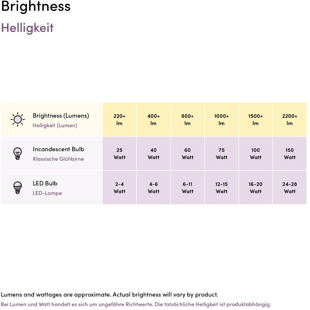This screenshot has width=310, height=310.
Task: Select the 800+ lm brightness cell
Action: (188, 119)
